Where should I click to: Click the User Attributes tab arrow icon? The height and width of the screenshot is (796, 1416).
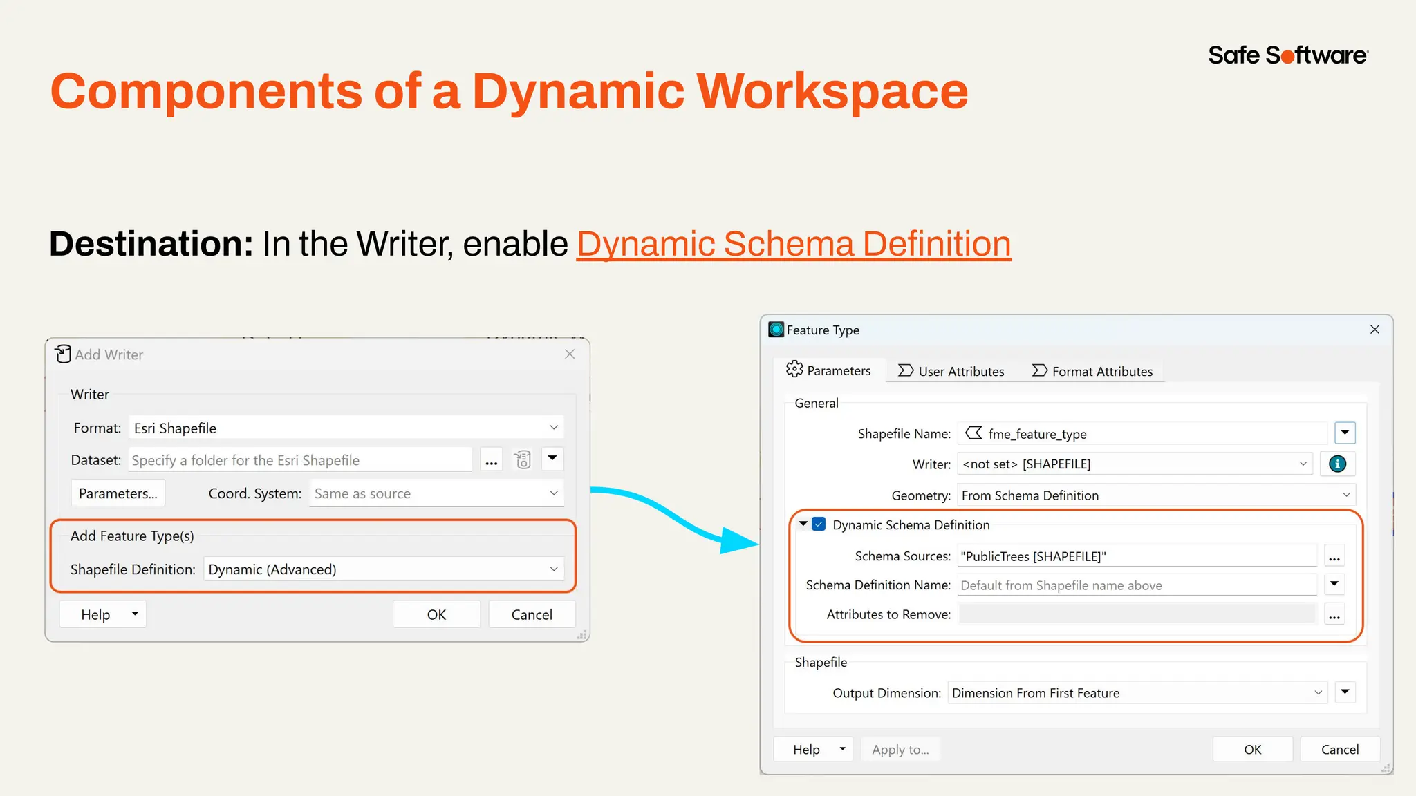click(x=906, y=371)
